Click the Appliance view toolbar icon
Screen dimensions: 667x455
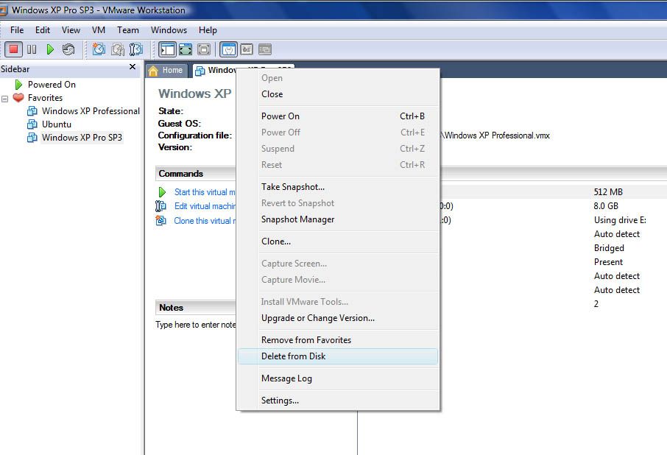point(247,49)
